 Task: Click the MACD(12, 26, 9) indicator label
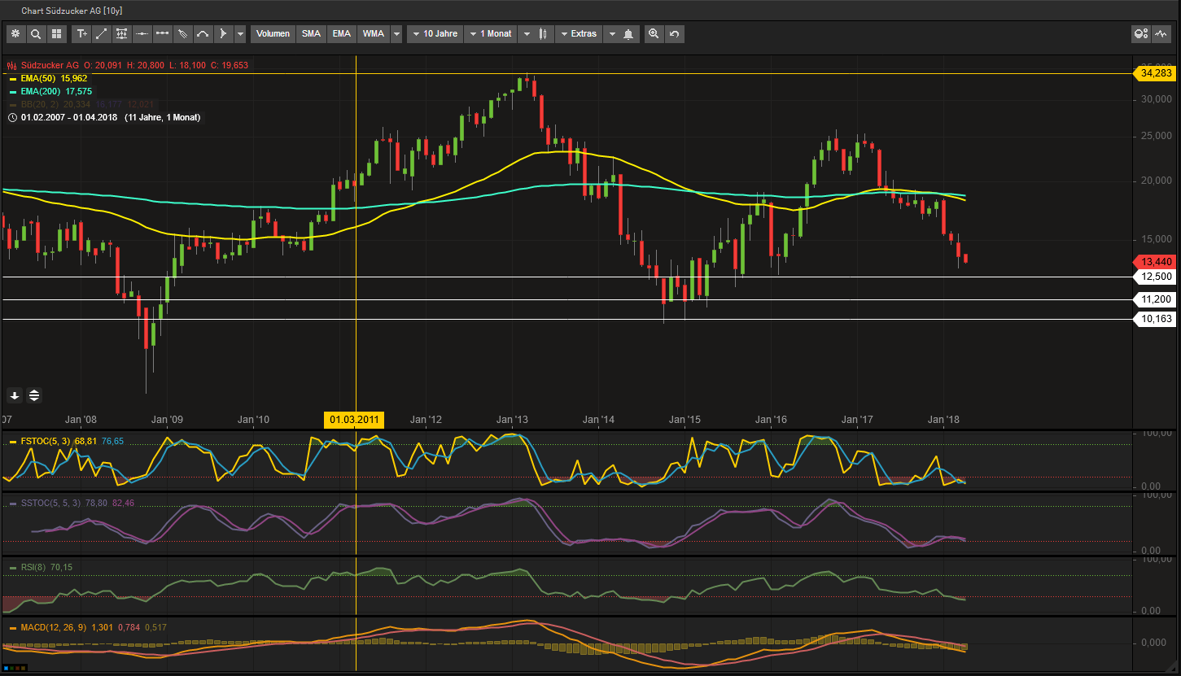[52, 627]
